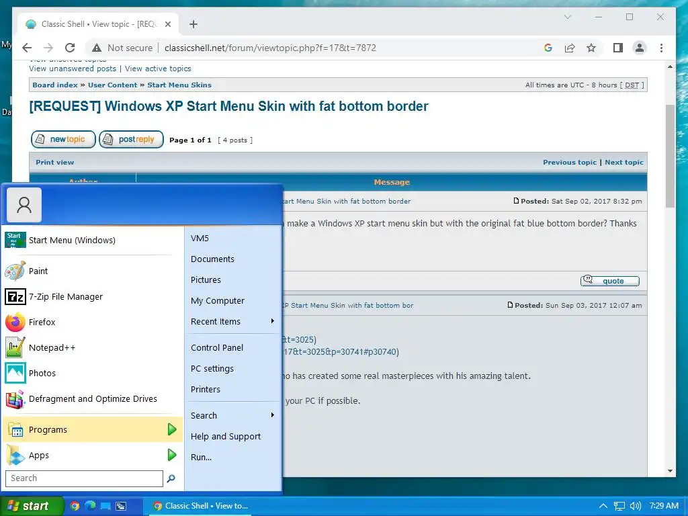Open Chrome from the taskbar quick launch
This screenshot has height=516, width=688.
tap(75, 506)
